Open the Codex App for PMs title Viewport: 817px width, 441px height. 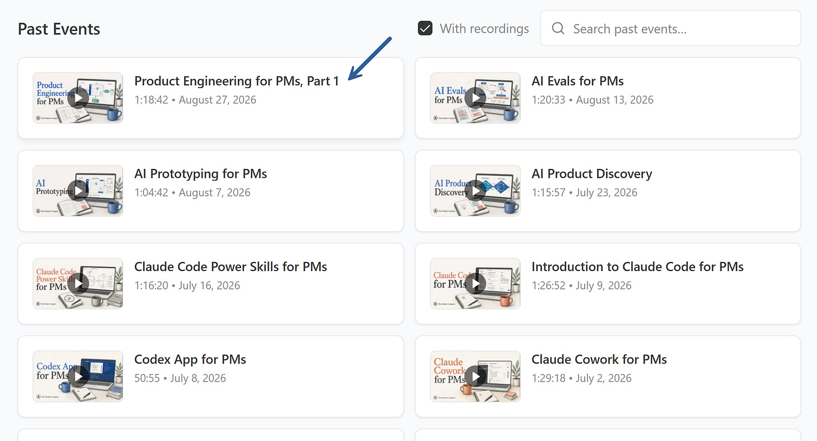point(190,359)
